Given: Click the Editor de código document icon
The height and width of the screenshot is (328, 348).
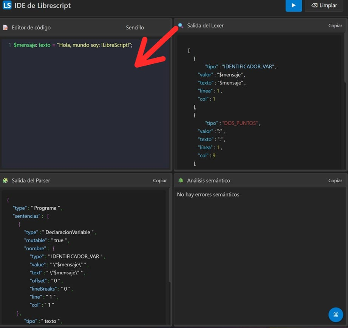Looking at the screenshot, I should 6,28.
